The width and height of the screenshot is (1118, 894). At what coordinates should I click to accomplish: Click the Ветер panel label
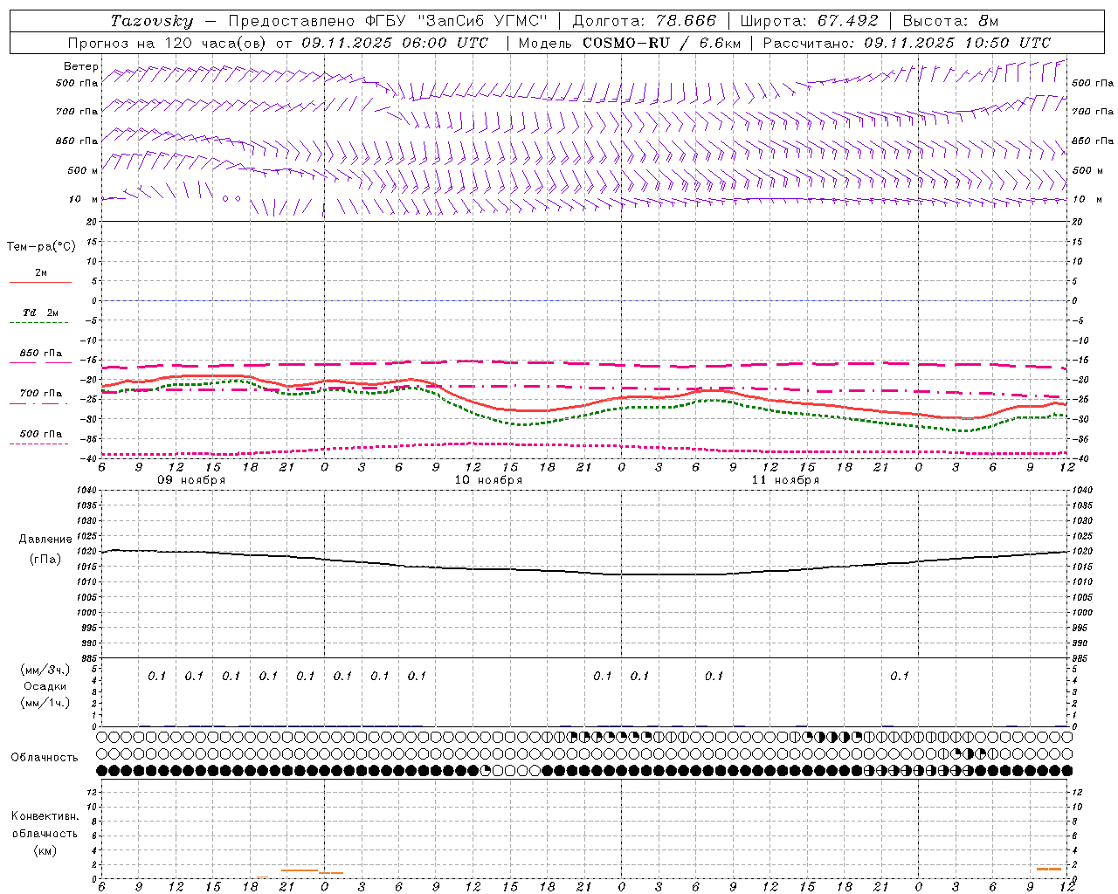coord(80,66)
